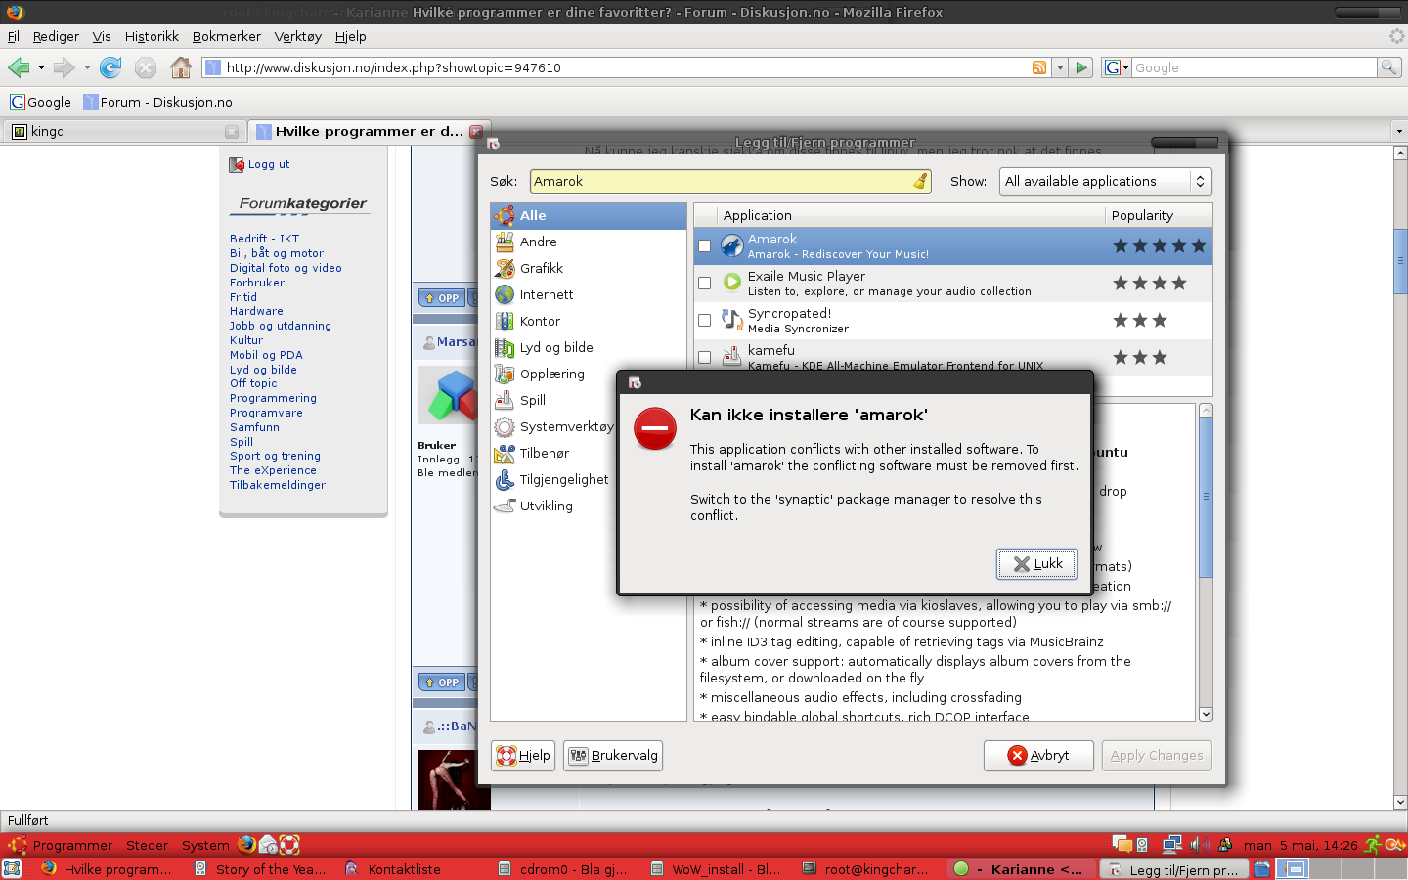Viewport: 1408px width, 880px height.
Task: Click Firefox back button
Action: click(19, 67)
